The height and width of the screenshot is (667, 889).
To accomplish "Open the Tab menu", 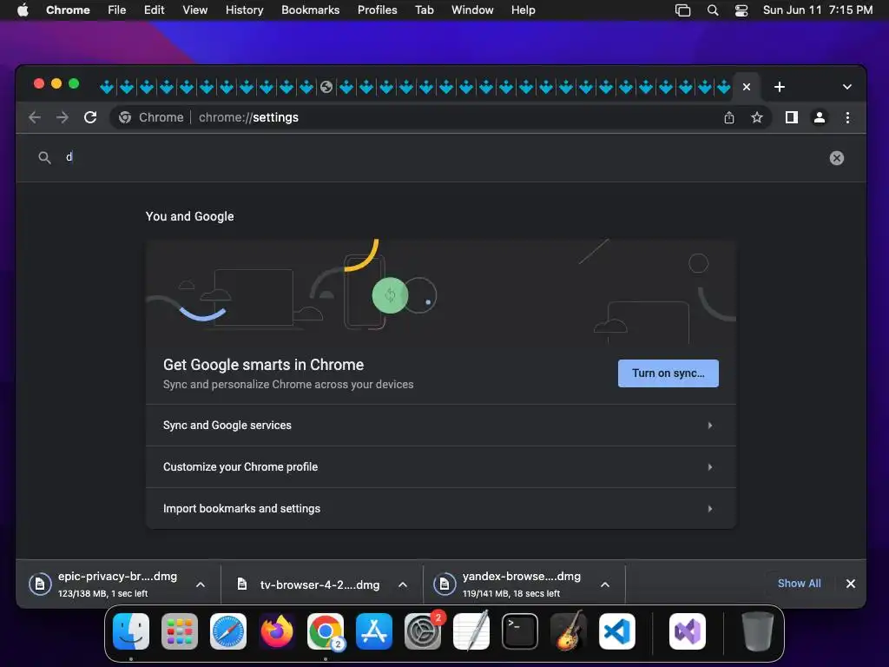I will point(424,10).
